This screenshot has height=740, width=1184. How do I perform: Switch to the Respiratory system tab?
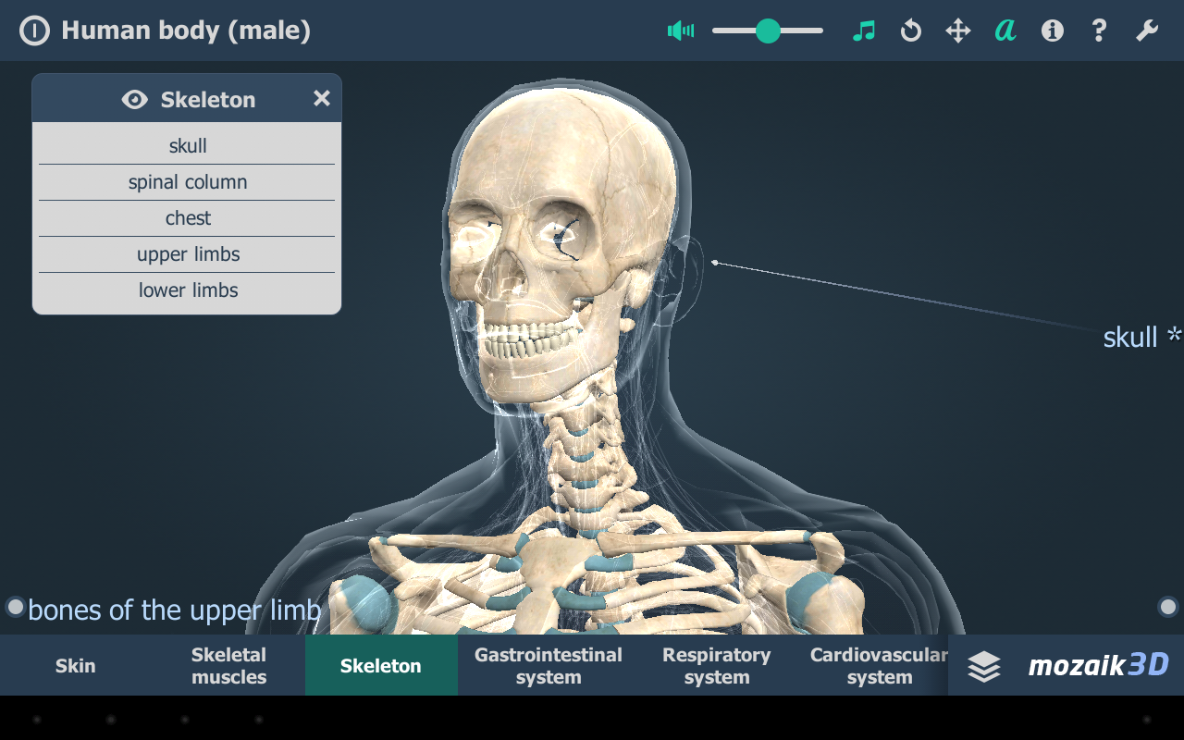716,665
